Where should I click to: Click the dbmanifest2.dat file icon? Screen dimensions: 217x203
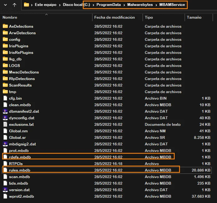tap(5, 111)
